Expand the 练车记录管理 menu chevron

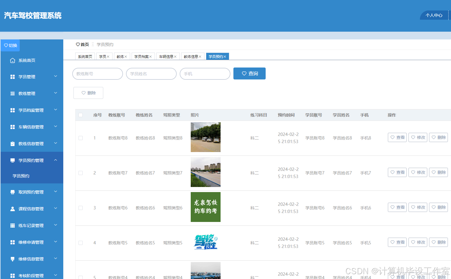pyautogui.click(x=56, y=225)
